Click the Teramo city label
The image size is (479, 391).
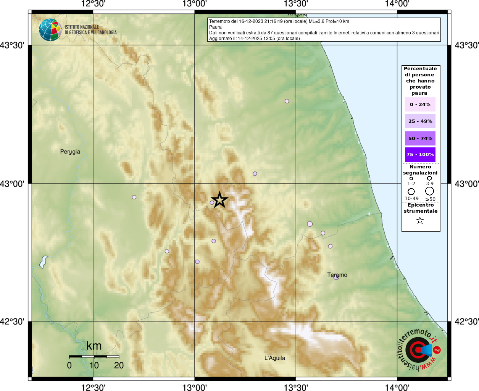pos(337,275)
